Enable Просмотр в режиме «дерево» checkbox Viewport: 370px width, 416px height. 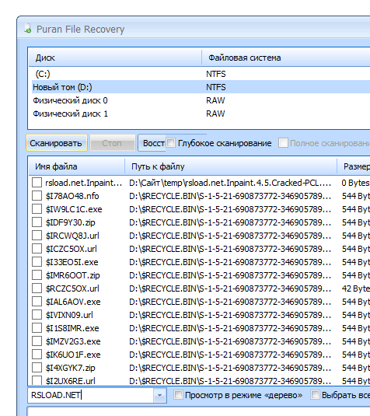click(178, 395)
